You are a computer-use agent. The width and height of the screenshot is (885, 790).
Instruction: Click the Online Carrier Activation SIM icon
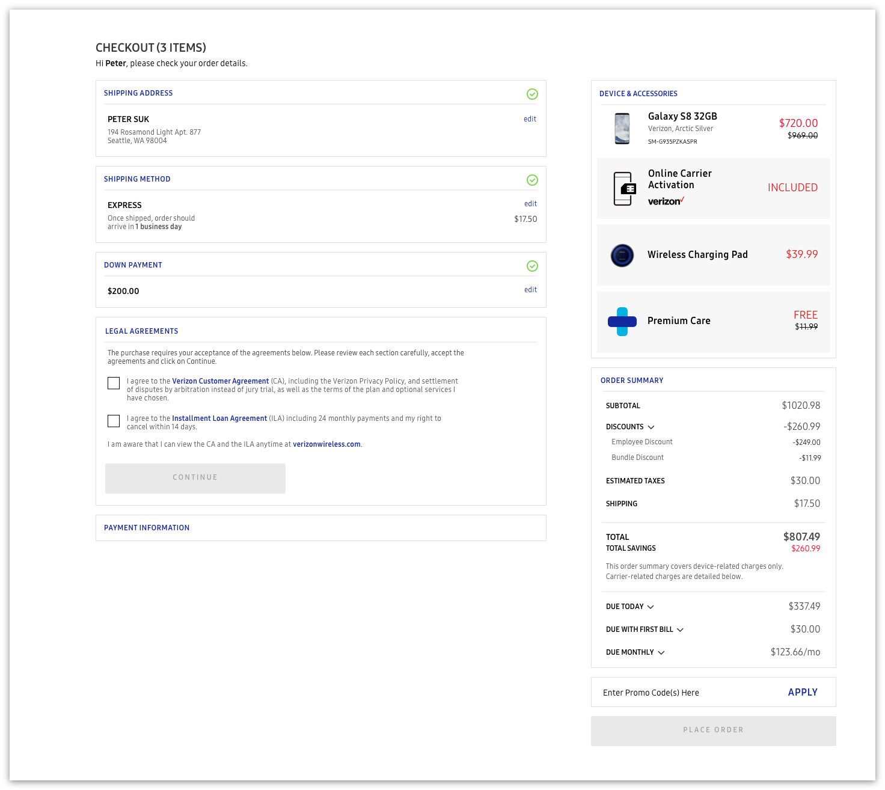click(x=624, y=189)
